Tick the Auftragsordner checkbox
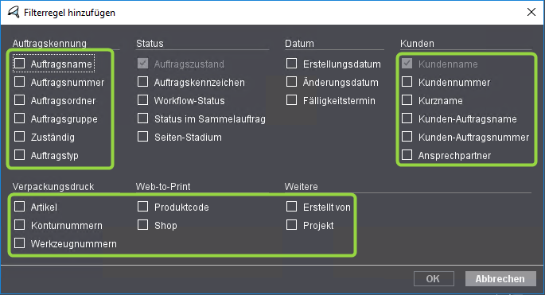Screen dimensions: 545x295 click(x=19, y=100)
